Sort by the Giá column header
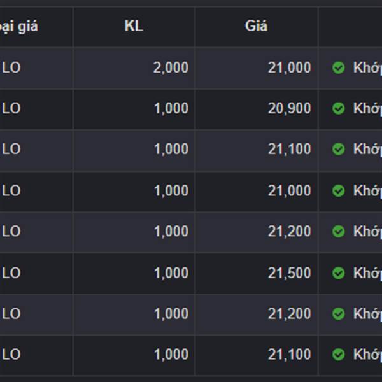The height and width of the screenshot is (382, 382). (256, 25)
